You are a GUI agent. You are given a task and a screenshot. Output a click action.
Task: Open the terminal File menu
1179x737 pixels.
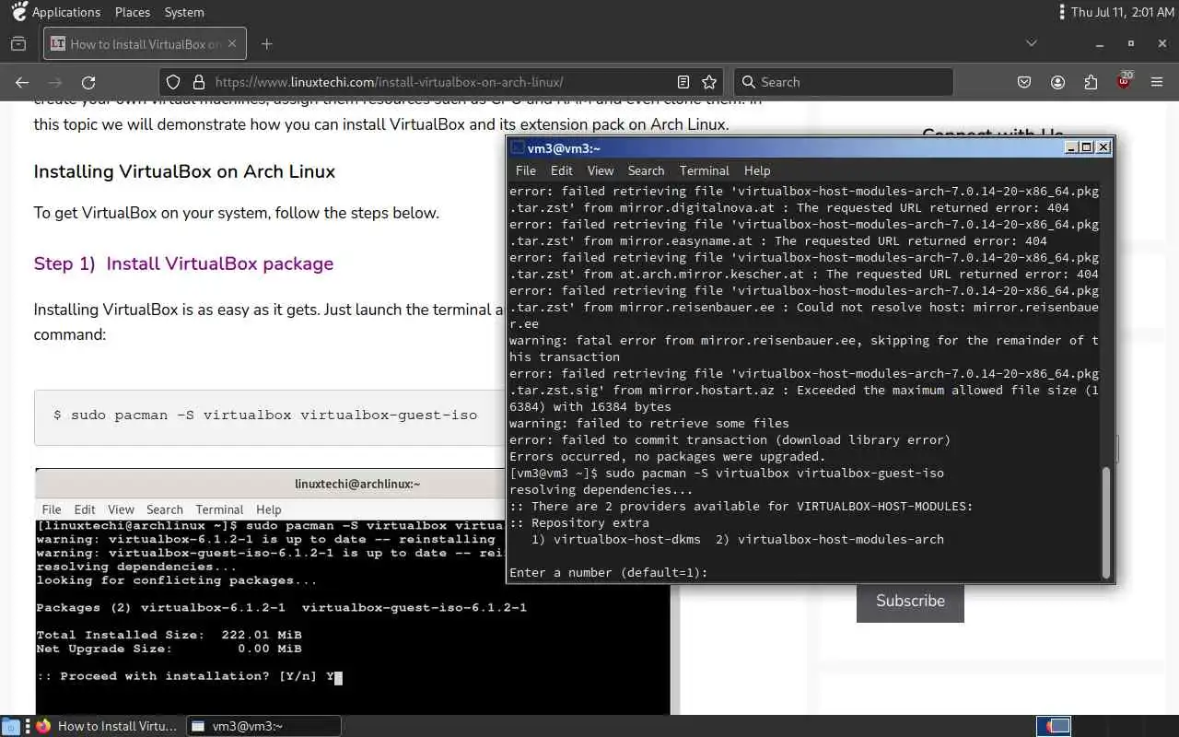525,170
